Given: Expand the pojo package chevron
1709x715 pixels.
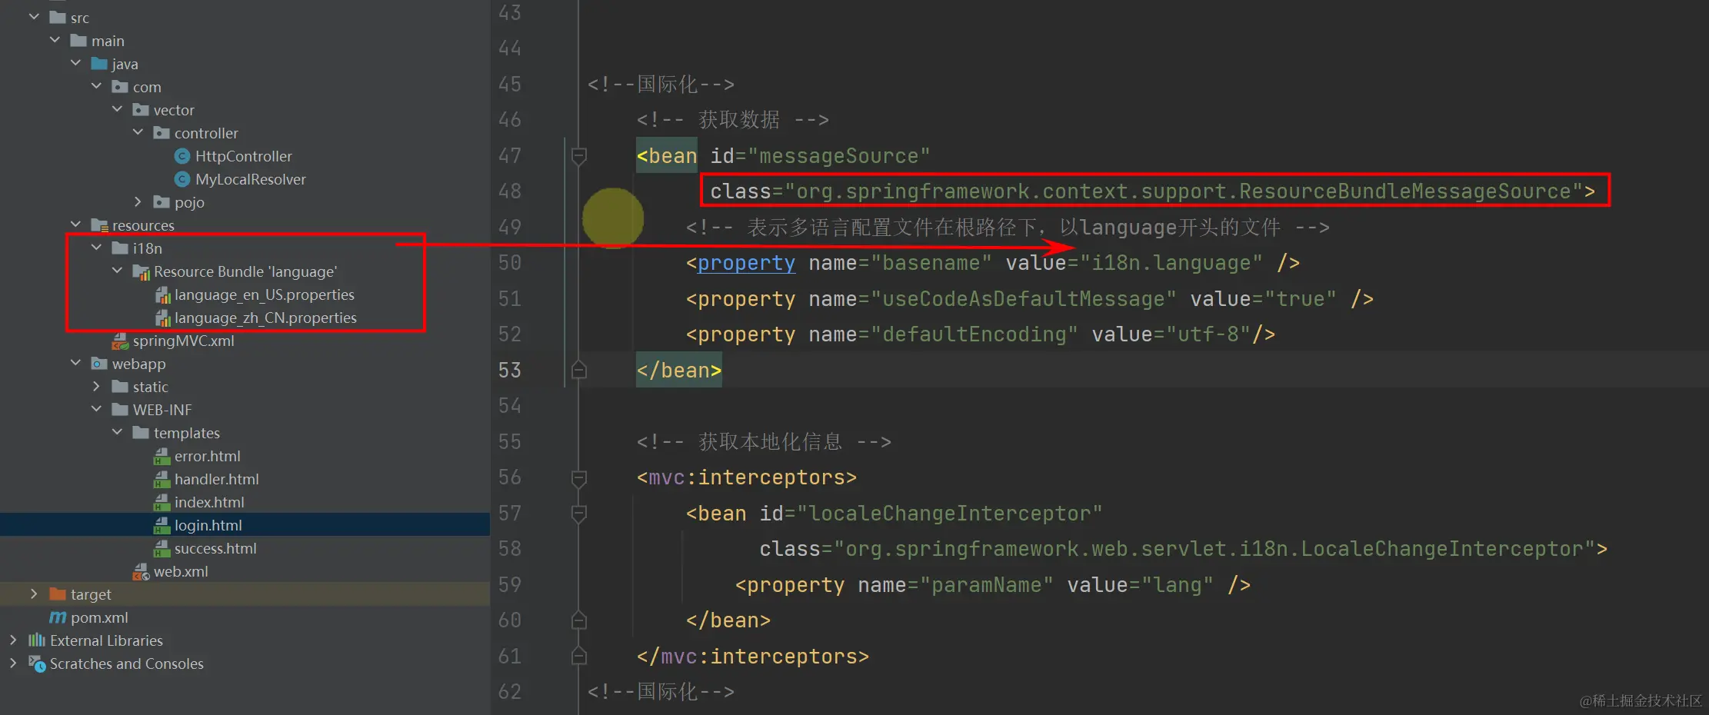Looking at the screenshot, I should (x=138, y=201).
